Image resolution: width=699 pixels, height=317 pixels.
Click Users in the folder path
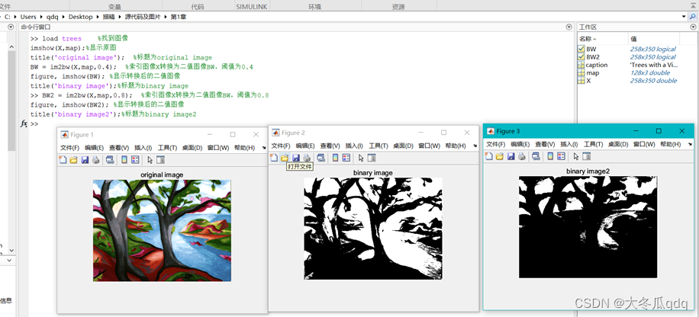pyautogui.click(x=28, y=17)
